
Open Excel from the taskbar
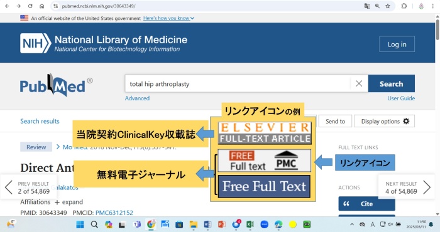(x=250, y=224)
